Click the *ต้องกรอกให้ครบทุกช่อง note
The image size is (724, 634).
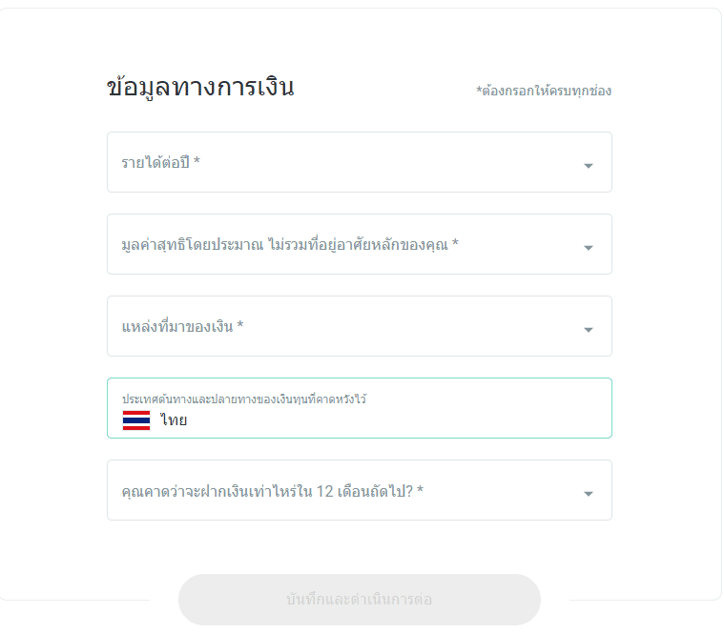point(544,91)
